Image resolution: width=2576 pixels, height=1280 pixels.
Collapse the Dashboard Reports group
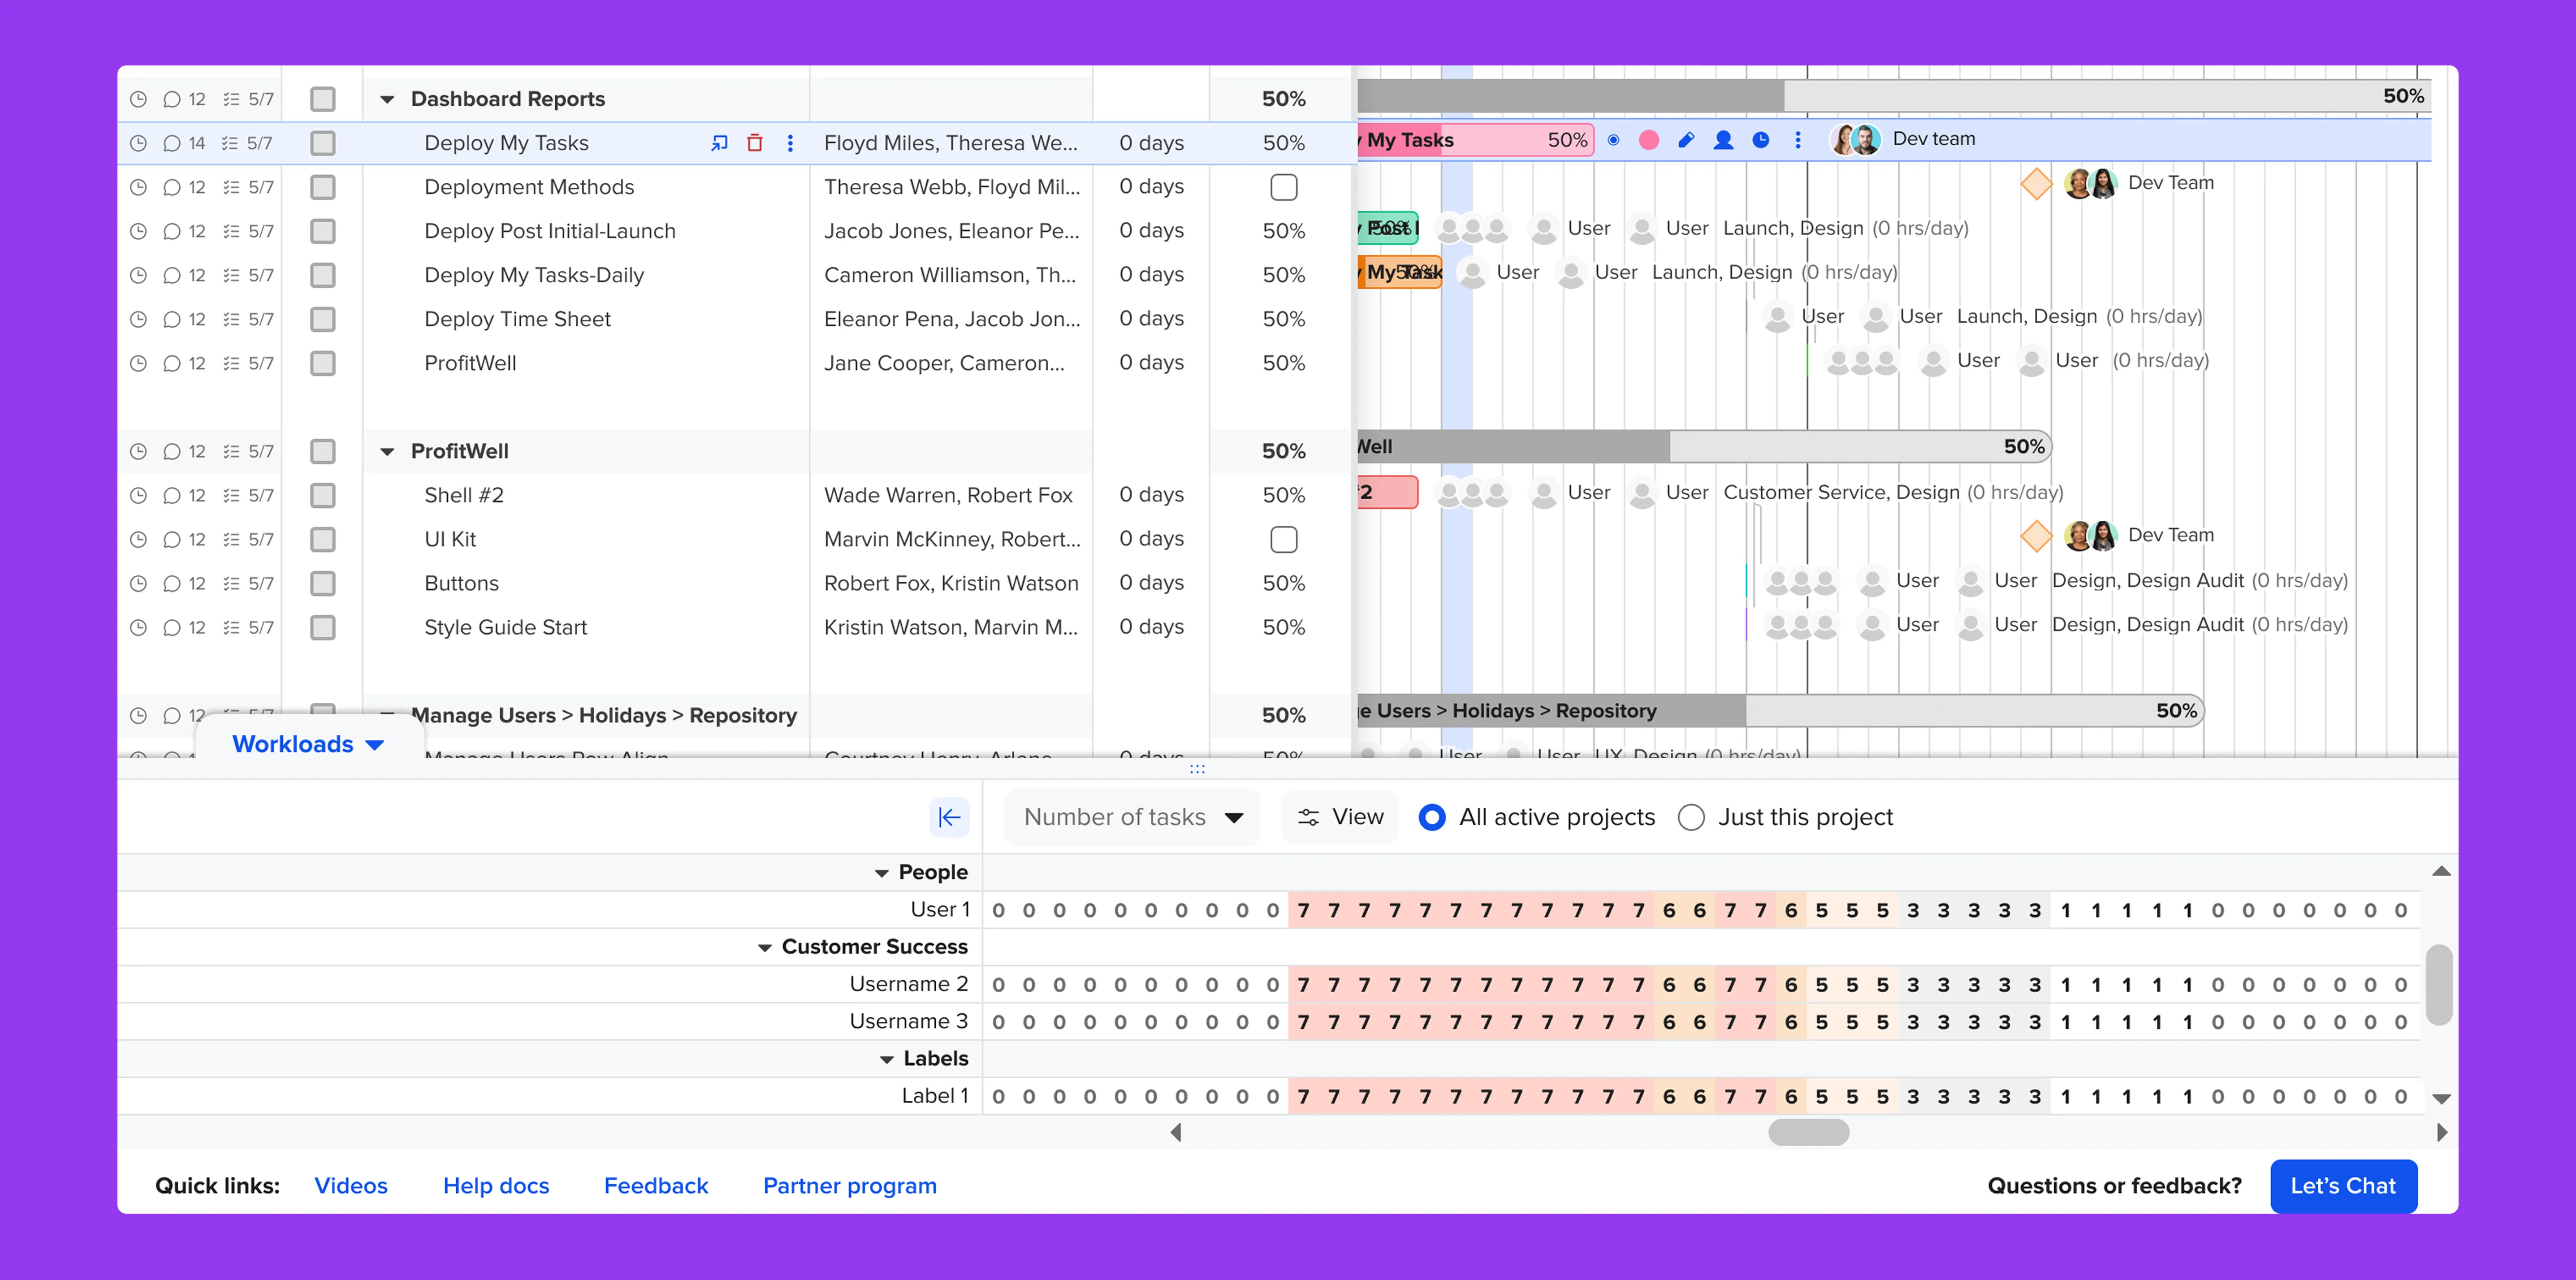387,98
